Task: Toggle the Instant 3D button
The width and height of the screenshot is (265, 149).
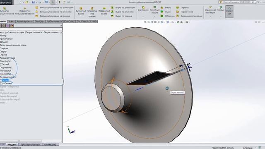Action: 229,12
